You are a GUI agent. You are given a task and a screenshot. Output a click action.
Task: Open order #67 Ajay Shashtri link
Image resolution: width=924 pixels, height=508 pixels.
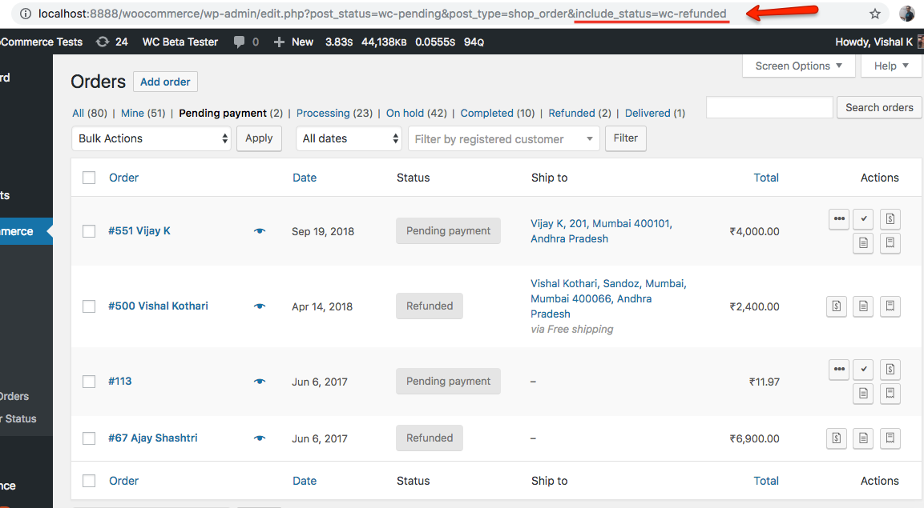click(152, 438)
